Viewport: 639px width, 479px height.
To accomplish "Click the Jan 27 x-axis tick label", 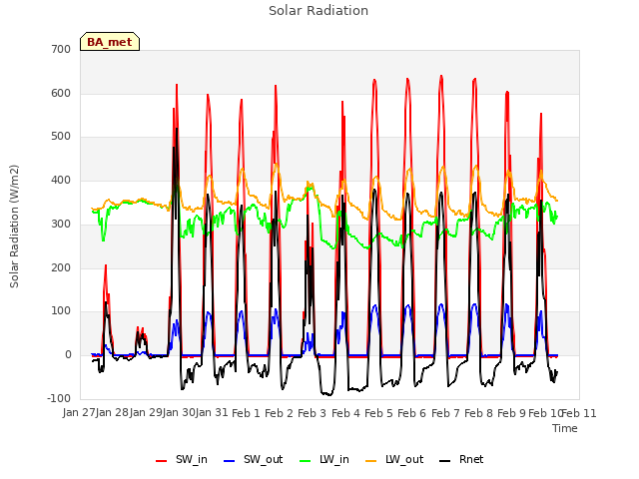I will click(80, 413).
